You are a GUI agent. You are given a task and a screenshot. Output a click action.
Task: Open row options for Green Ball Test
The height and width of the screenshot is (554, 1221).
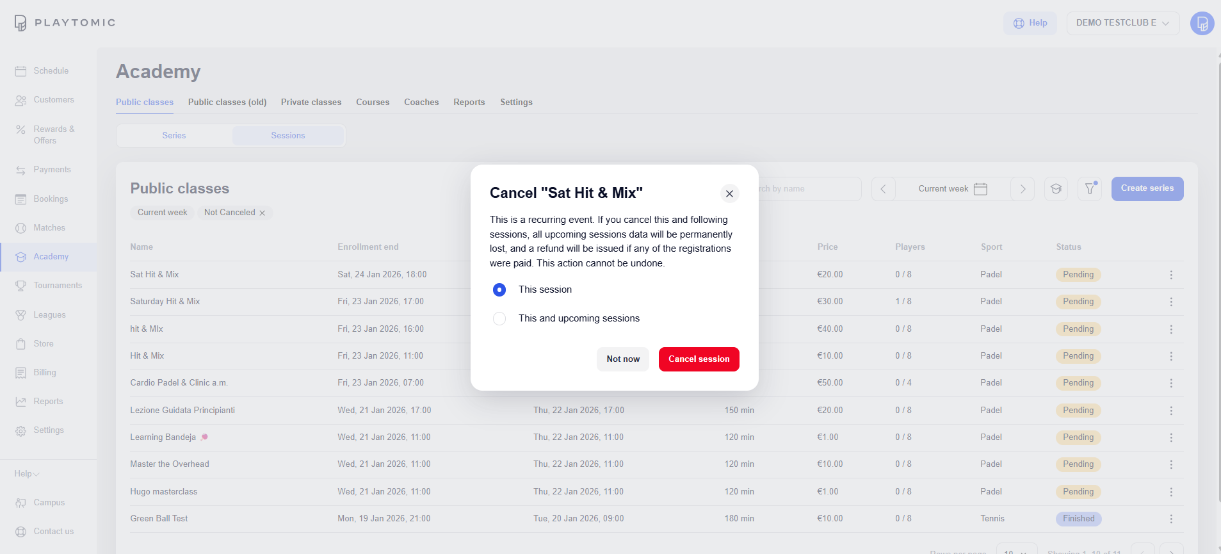click(x=1171, y=519)
